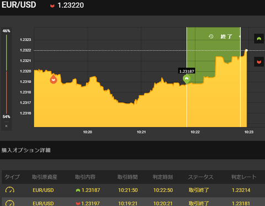Click the green upper section of the sentiment bar
265x206 pixels.
[x=7, y=52]
